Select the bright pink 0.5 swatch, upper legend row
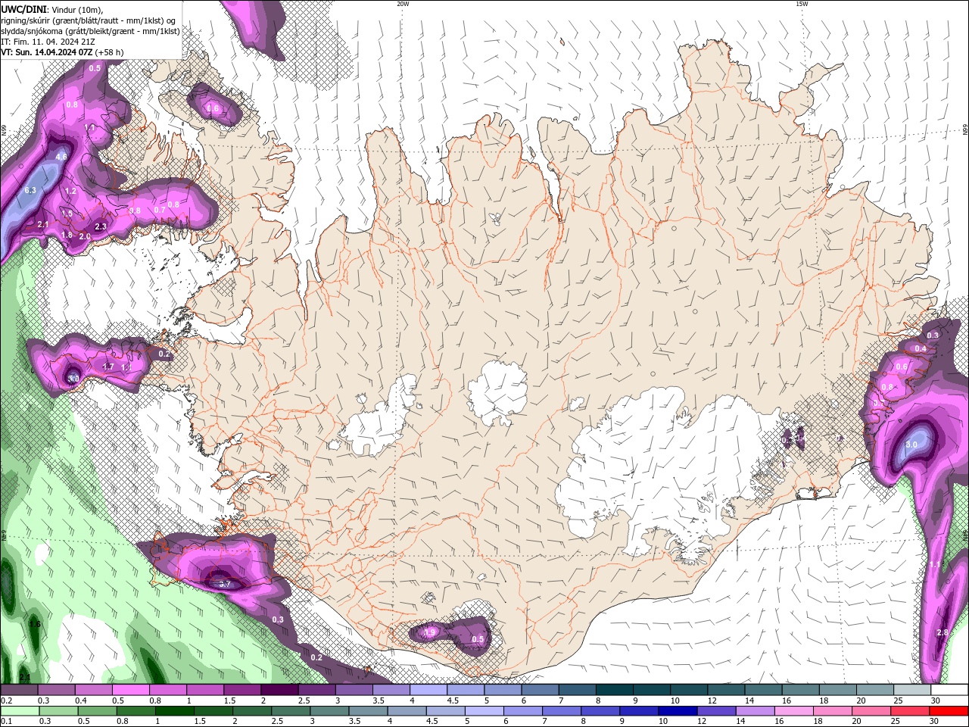 130,690
